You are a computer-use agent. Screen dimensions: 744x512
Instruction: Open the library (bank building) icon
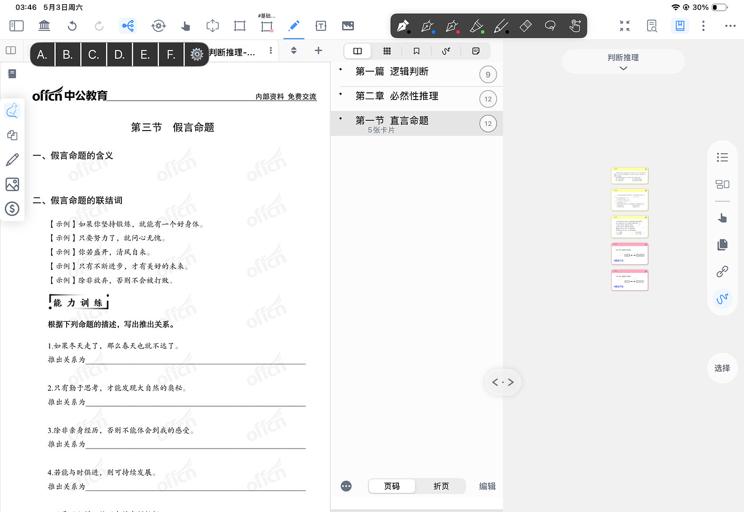tap(44, 25)
